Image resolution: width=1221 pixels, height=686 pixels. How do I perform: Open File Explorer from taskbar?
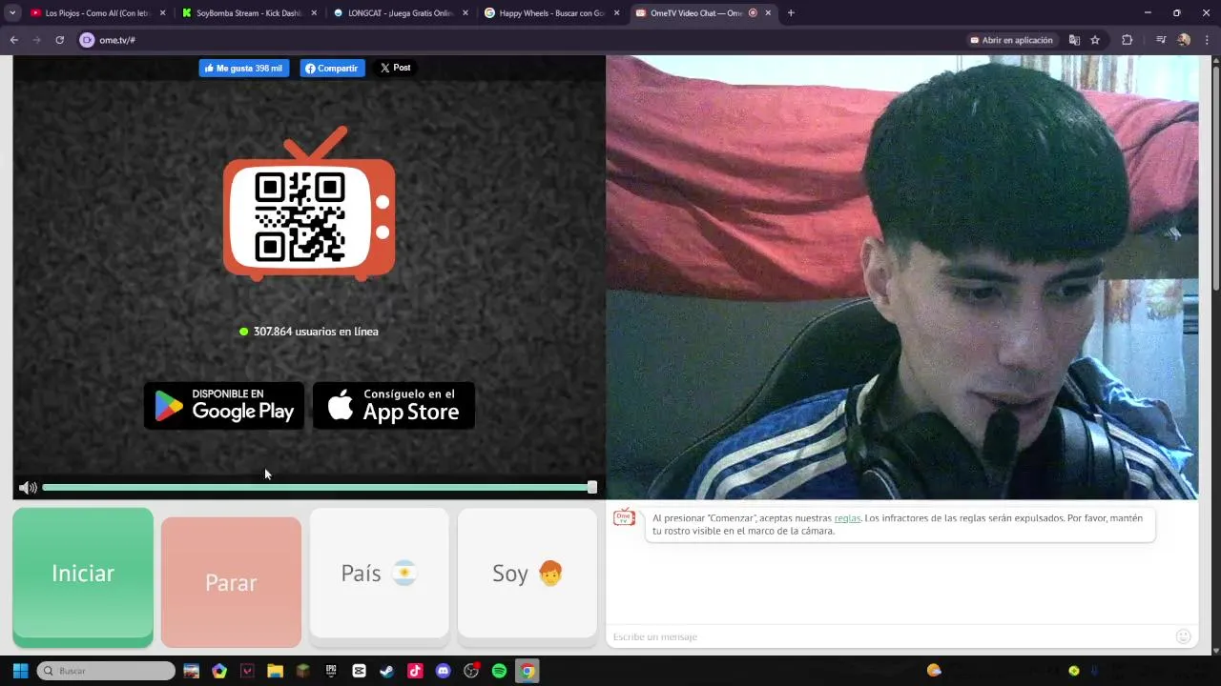(275, 671)
